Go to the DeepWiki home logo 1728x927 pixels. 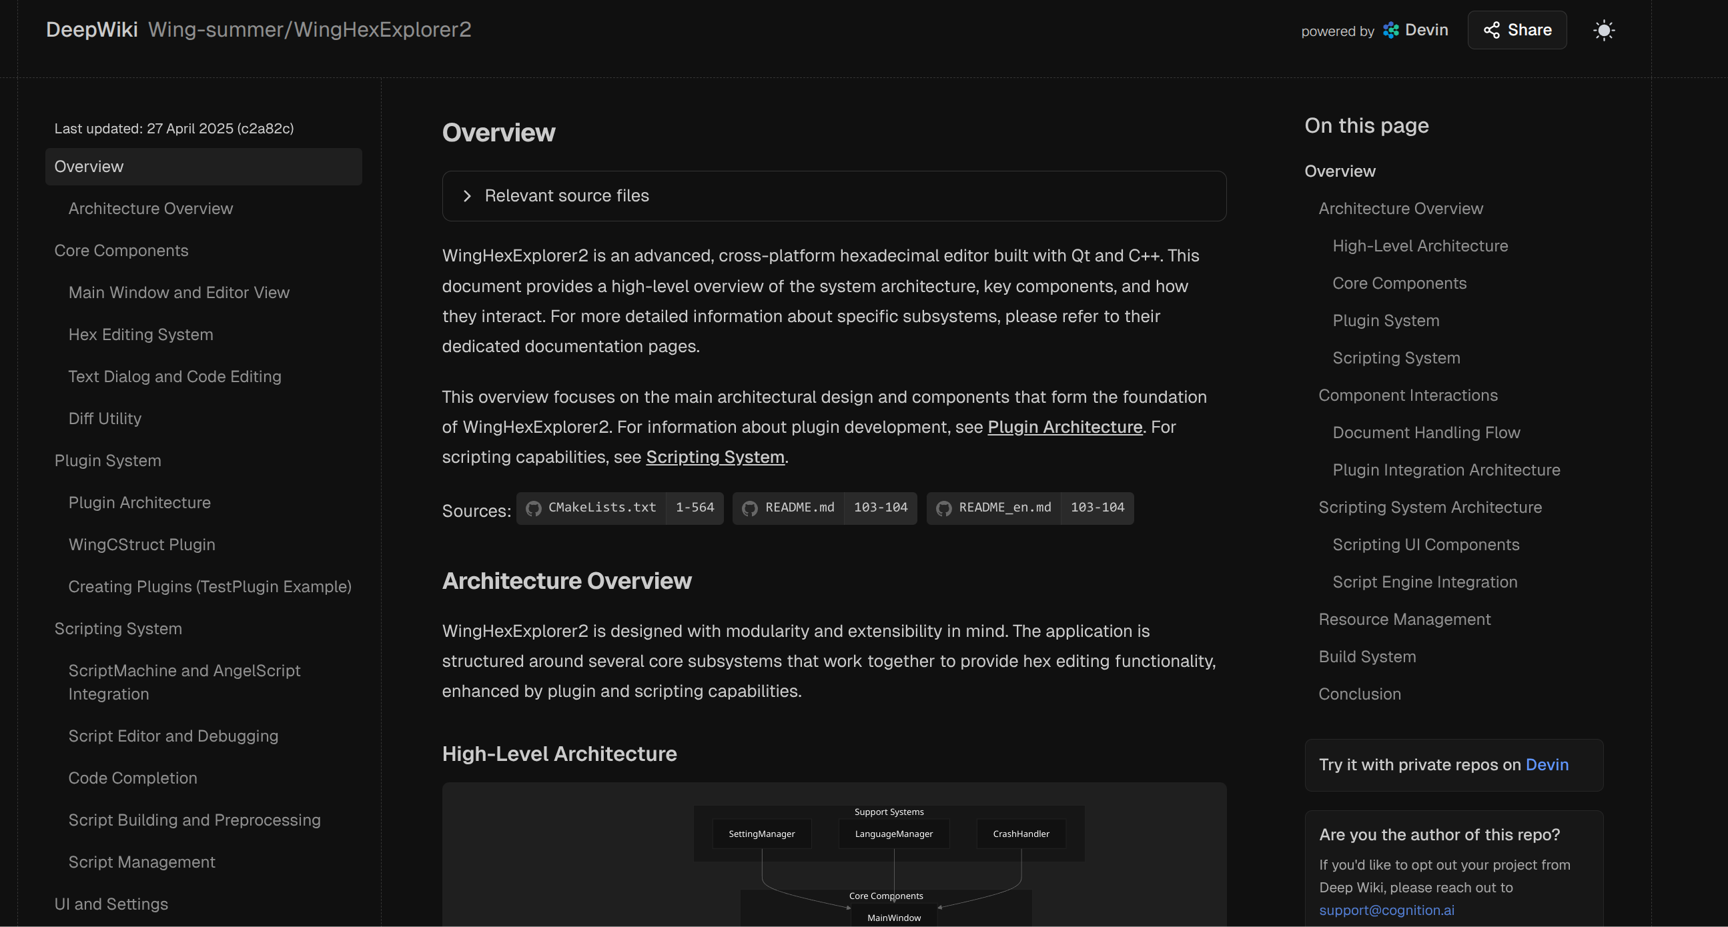(92, 29)
